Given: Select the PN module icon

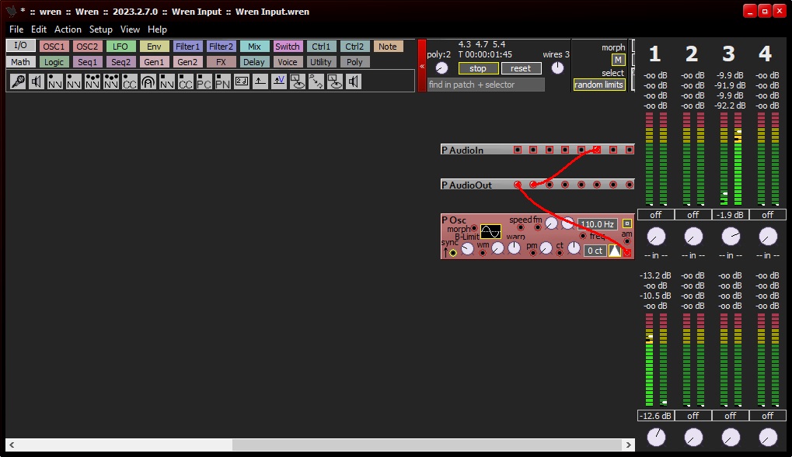Looking at the screenshot, I should pos(223,81).
